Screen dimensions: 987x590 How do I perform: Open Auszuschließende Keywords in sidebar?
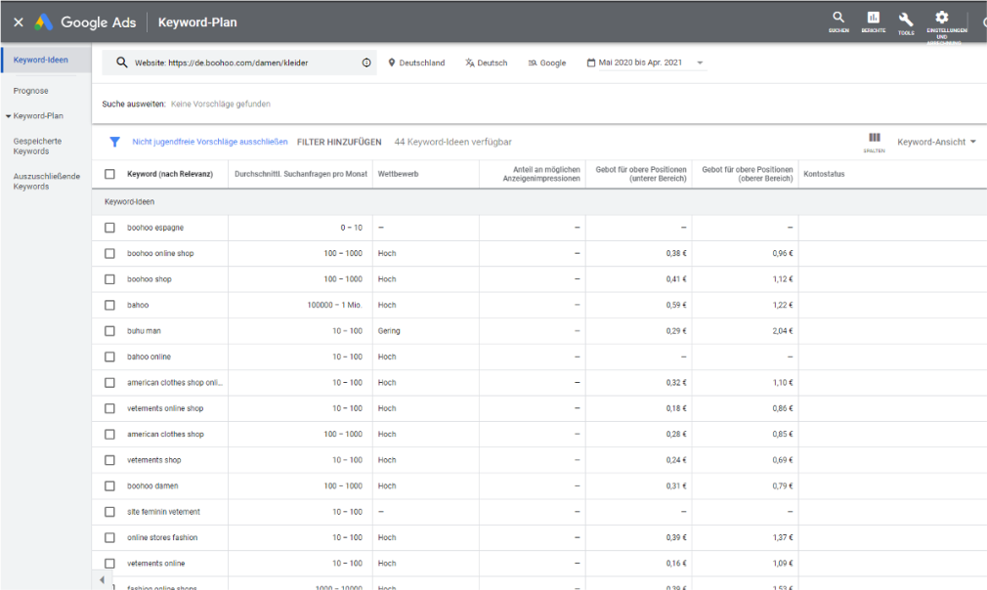(47, 181)
